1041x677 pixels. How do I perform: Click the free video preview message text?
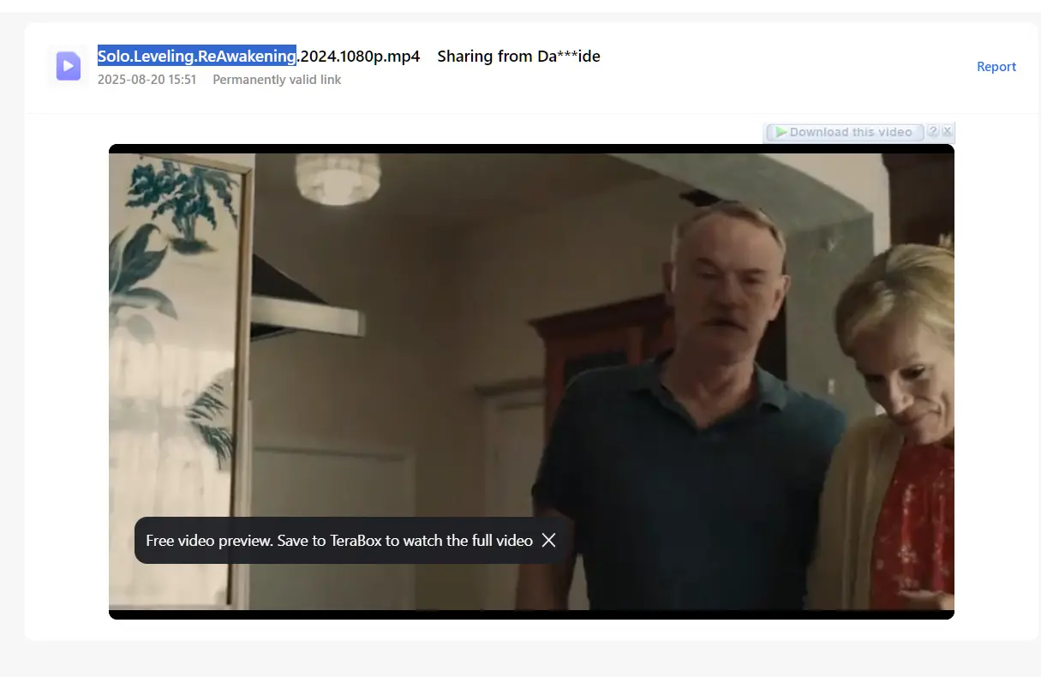(x=339, y=541)
